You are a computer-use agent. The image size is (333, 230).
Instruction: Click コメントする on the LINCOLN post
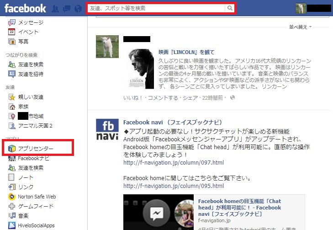(x=163, y=98)
